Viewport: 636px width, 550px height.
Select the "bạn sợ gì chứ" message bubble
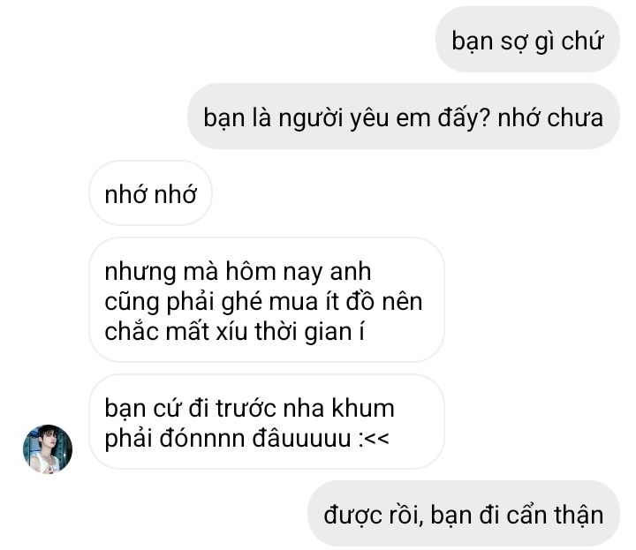pyautogui.click(x=527, y=40)
